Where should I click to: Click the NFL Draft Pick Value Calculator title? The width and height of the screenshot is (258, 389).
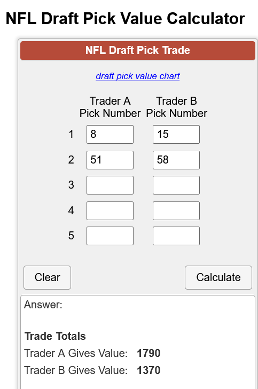[x=126, y=18]
